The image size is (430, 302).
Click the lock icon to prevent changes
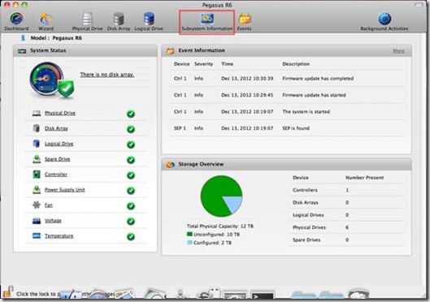[x=8, y=292]
